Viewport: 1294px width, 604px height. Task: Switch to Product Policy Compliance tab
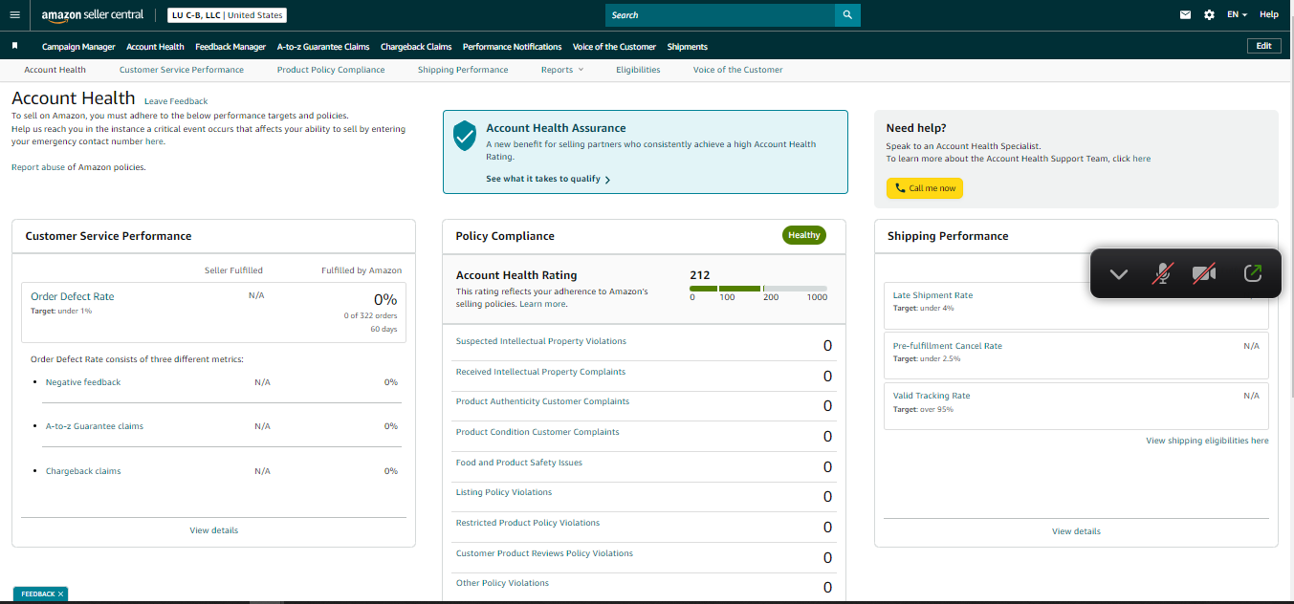pyautogui.click(x=331, y=70)
